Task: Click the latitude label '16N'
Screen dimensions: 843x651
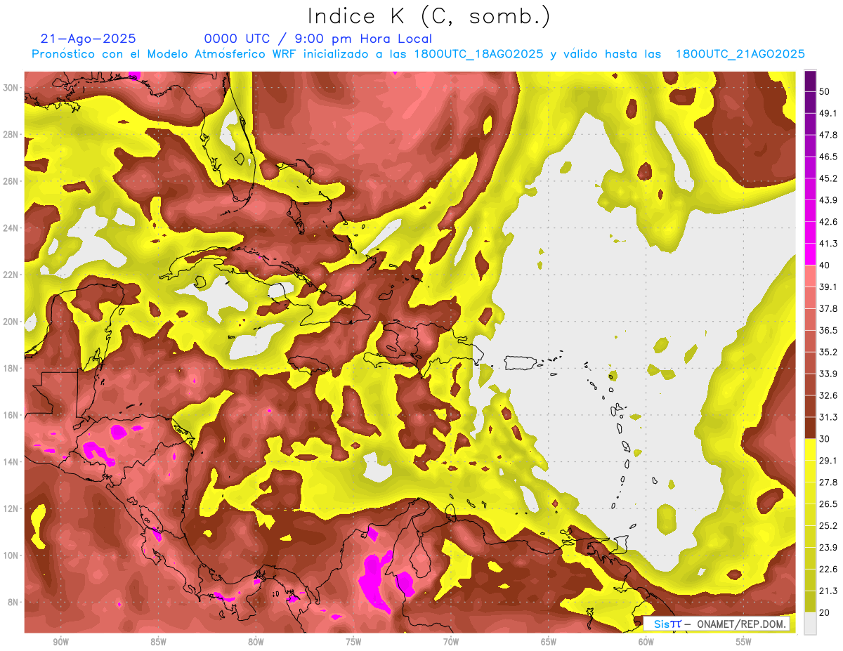Action: [11, 415]
